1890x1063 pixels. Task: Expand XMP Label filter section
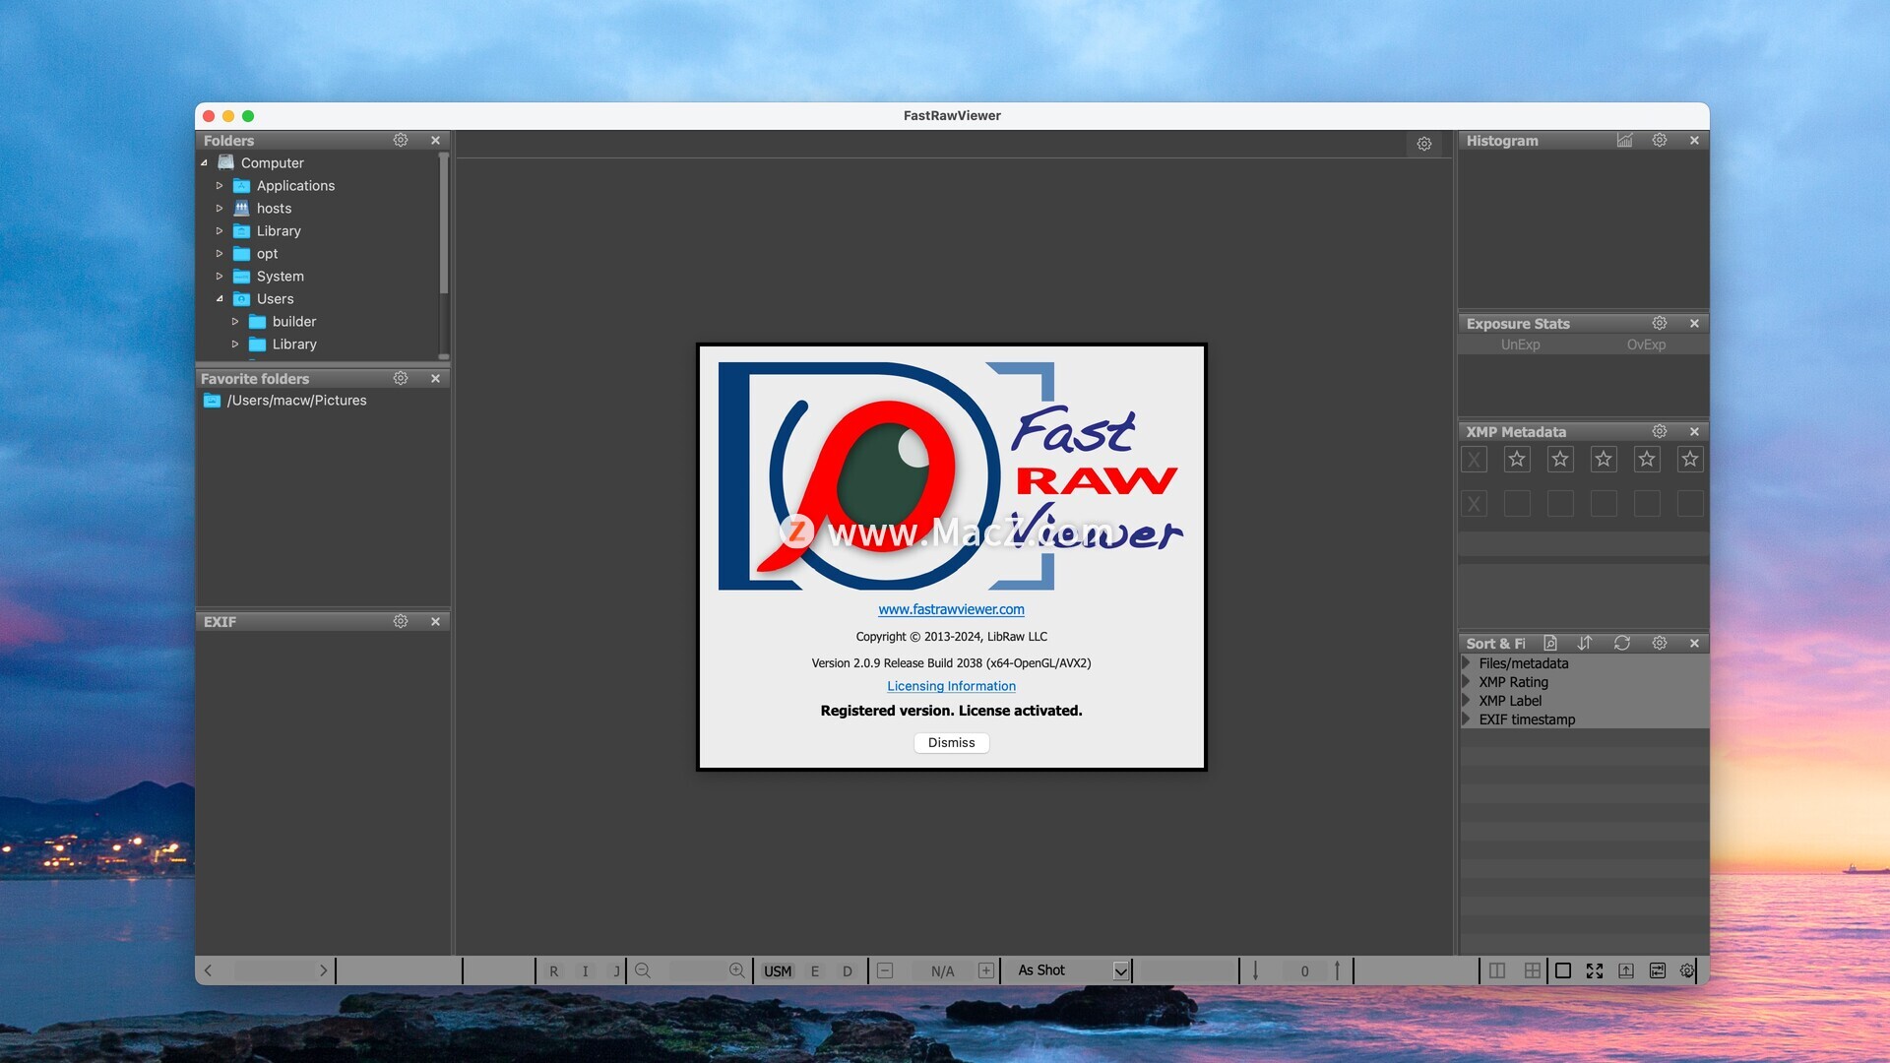pyautogui.click(x=1467, y=701)
